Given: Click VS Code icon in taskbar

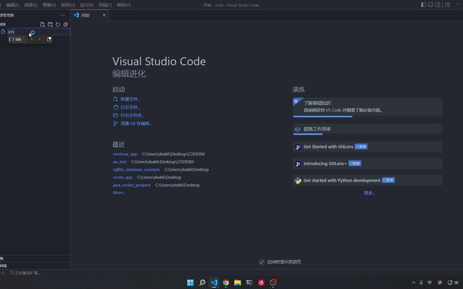Looking at the screenshot, I should (x=214, y=283).
